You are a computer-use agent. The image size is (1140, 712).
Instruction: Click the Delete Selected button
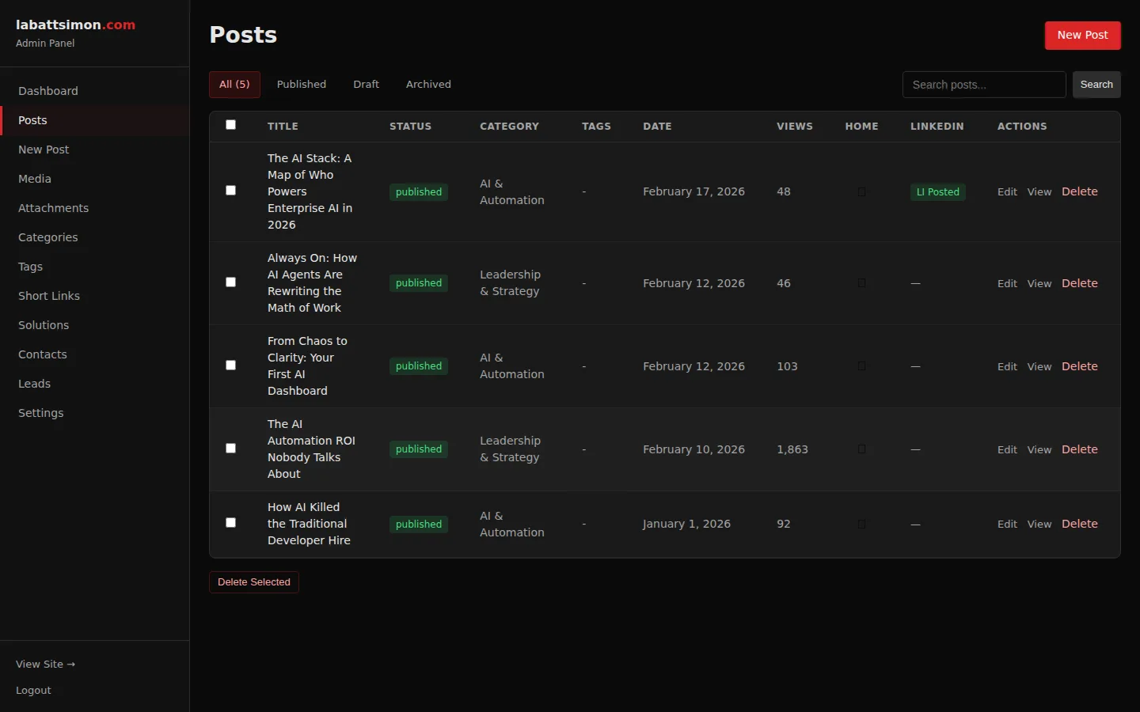[253, 581]
